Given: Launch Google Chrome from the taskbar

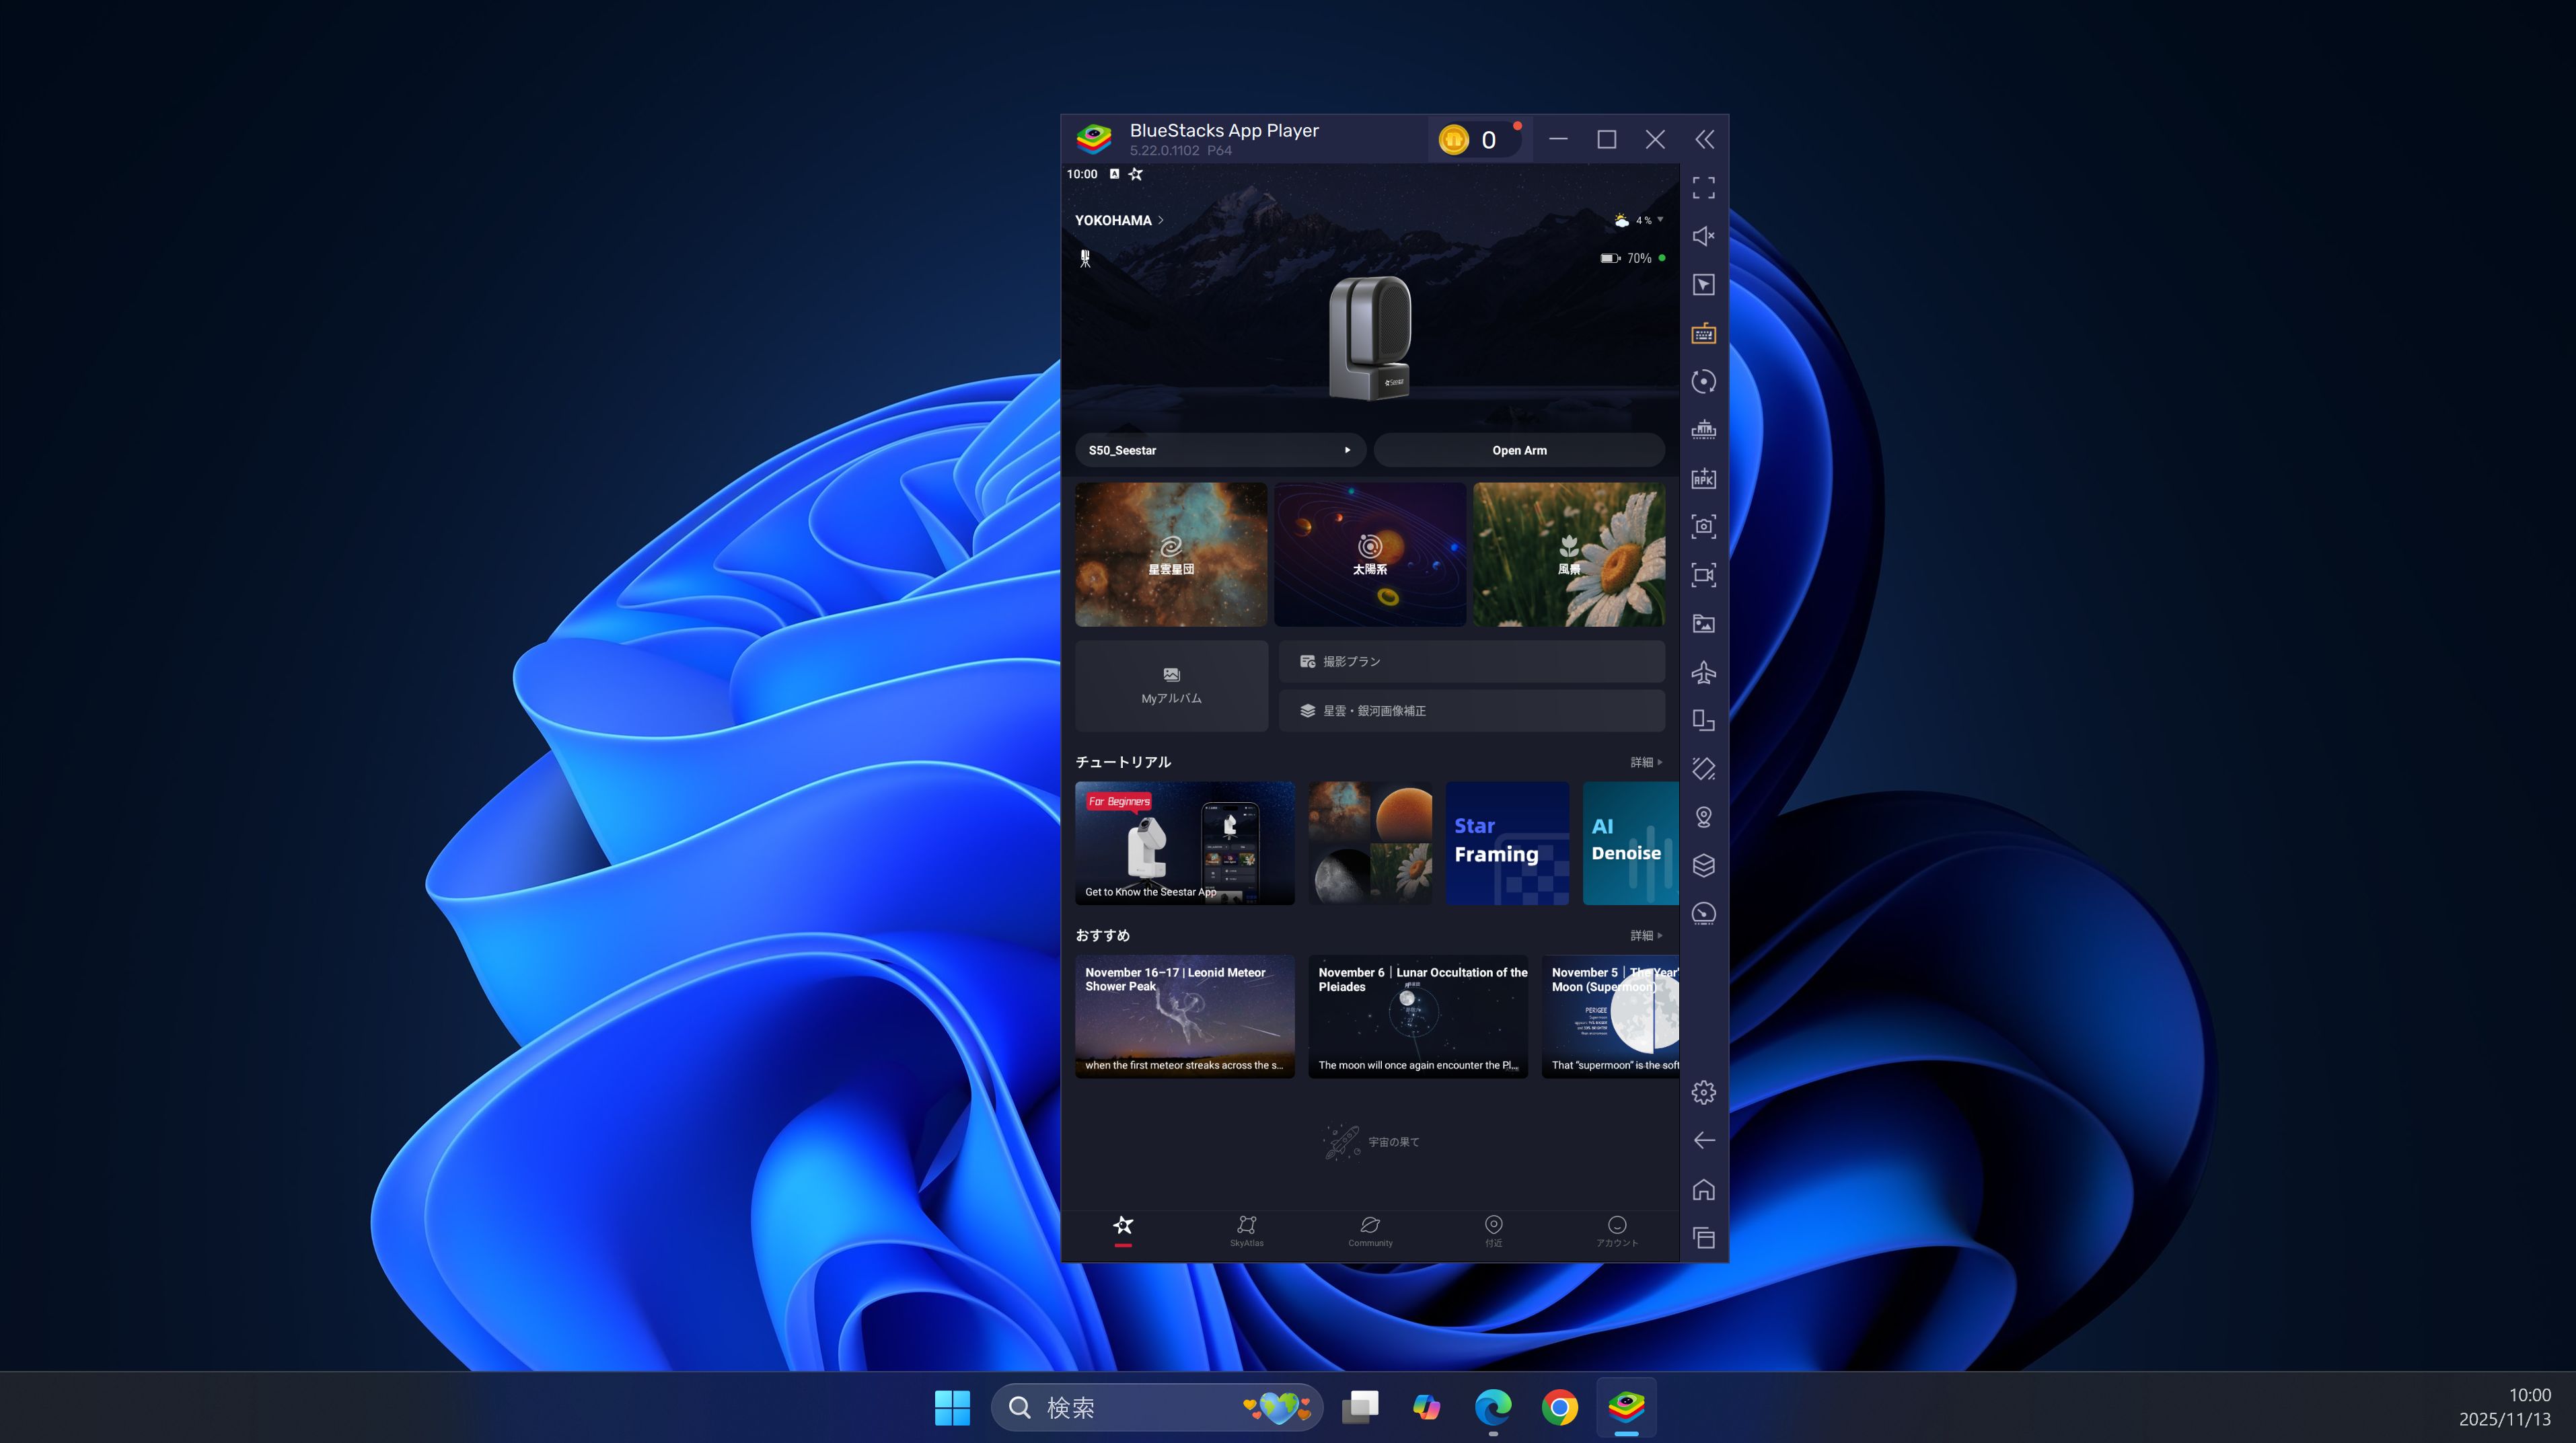Looking at the screenshot, I should coord(1559,1407).
